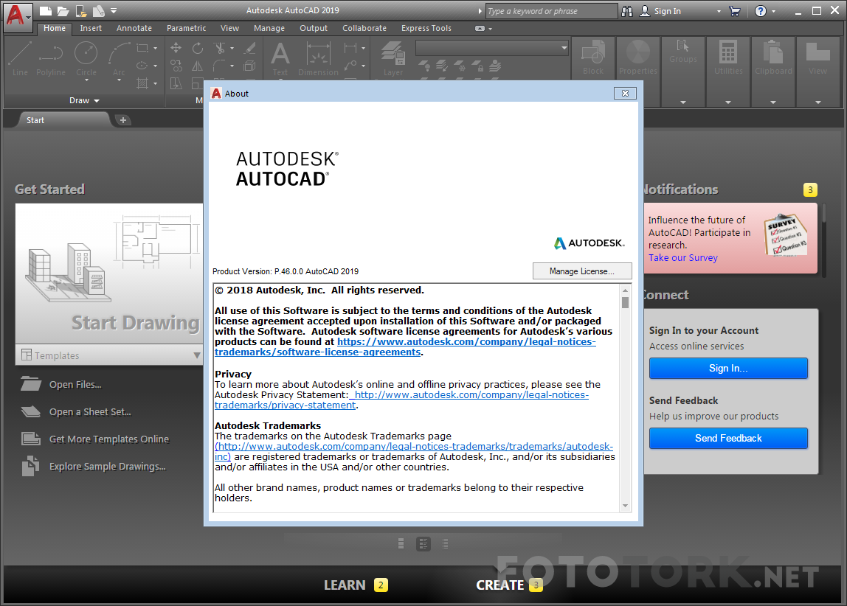Select the Fillet tool icon
The width and height of the screenshot is (847, 606).
tap(219, 66)
